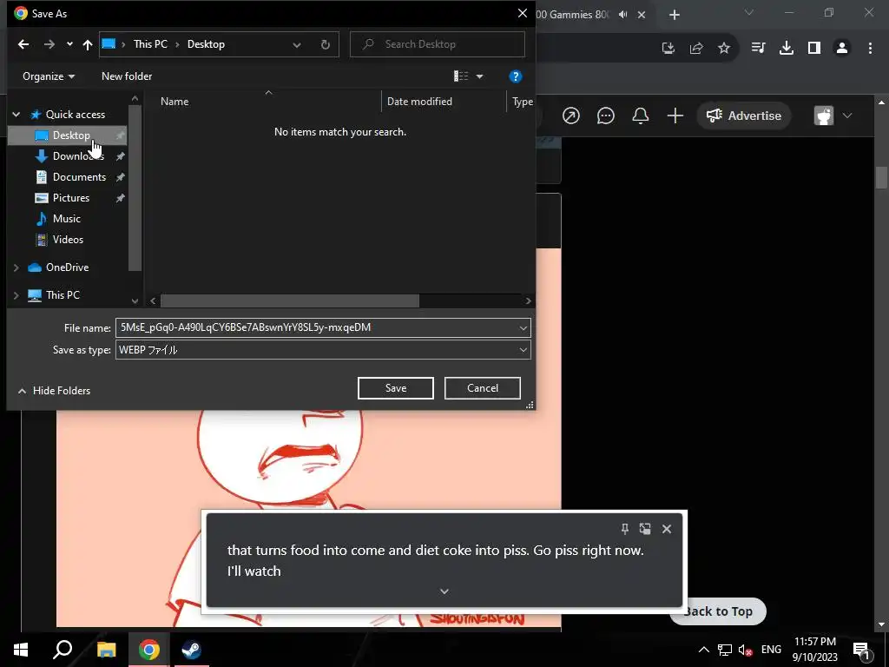The width and height of the screenshot is (889, 667).
Task: Open Save as type combo box
Action: [x=323, y=350]
